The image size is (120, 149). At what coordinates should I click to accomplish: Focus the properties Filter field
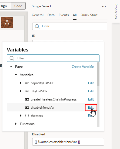pyautogui.click(x=70, y=26)
